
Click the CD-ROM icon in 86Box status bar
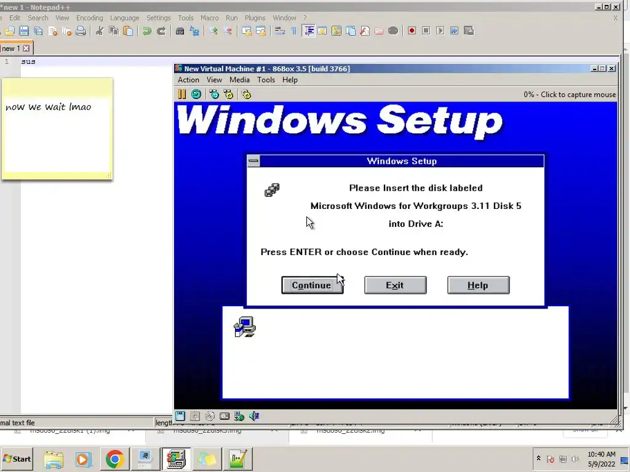(209, 416)
